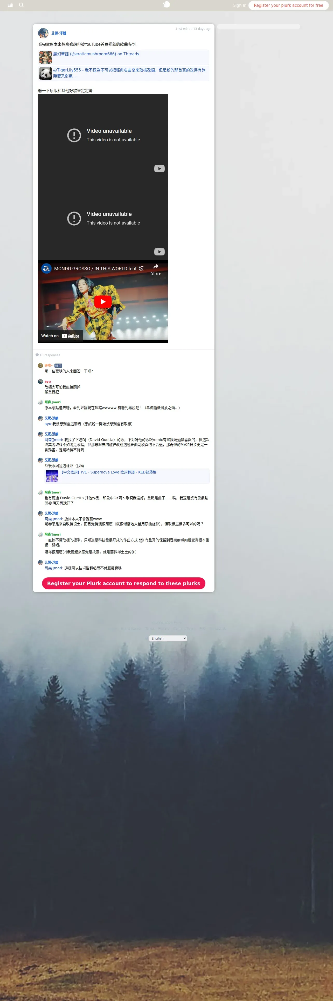Click the error icon of first unavailable video
333x1001 pixels.
click(74, 135)
